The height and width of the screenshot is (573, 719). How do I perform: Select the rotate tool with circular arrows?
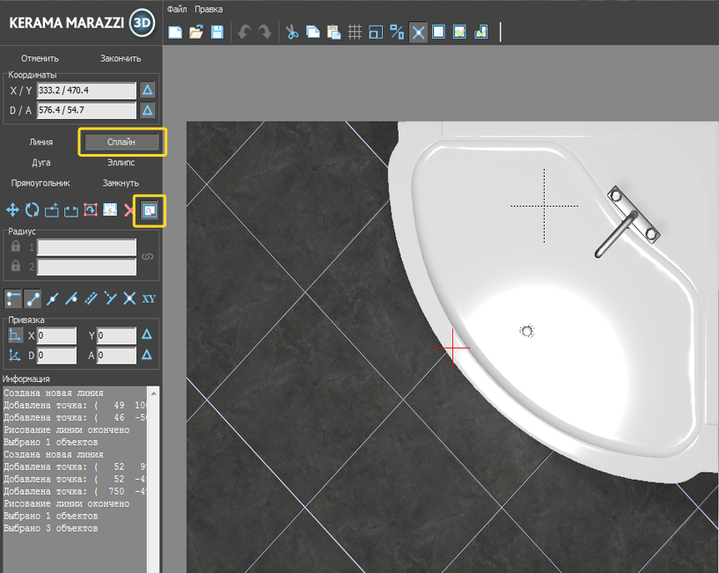(x=32, y=210)
